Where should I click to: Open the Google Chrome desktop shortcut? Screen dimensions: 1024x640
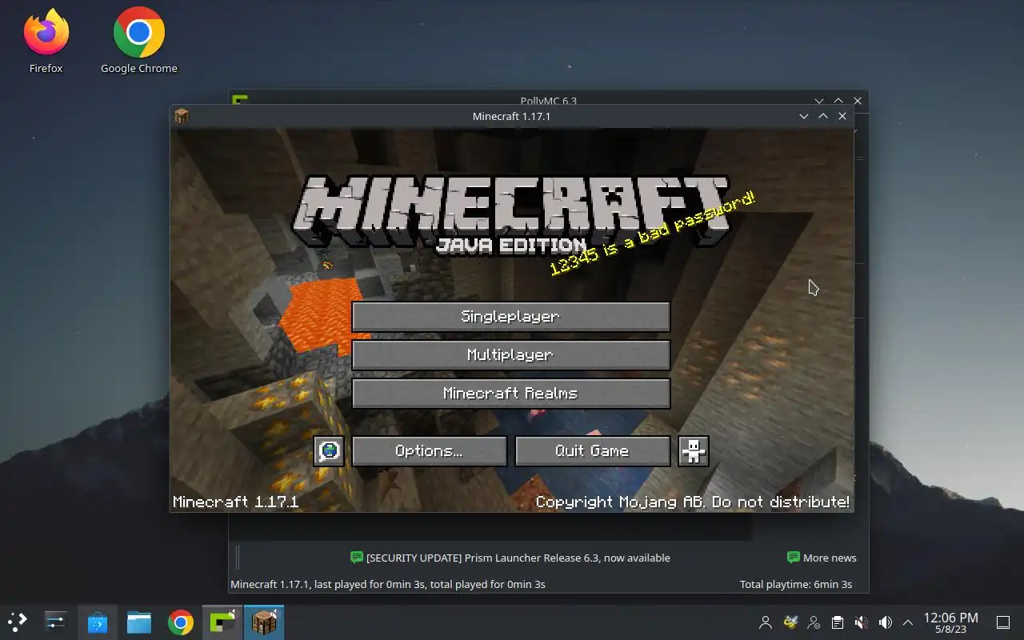click(x=138, y=42)
